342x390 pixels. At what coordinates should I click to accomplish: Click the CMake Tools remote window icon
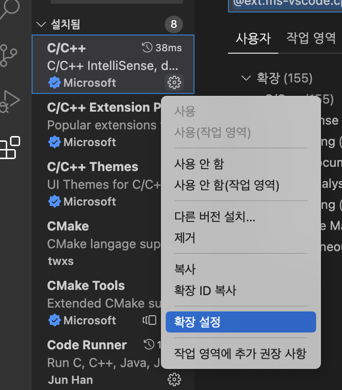click(149, 320)
